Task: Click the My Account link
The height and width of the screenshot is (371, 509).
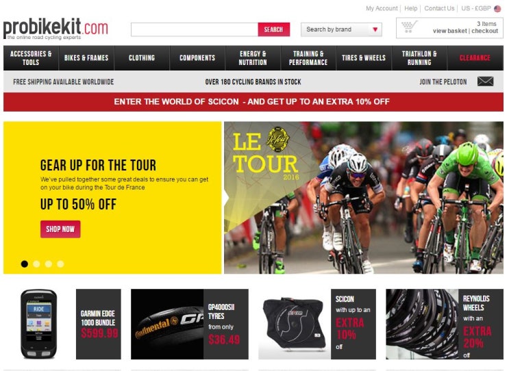Action: coord(382,8)
